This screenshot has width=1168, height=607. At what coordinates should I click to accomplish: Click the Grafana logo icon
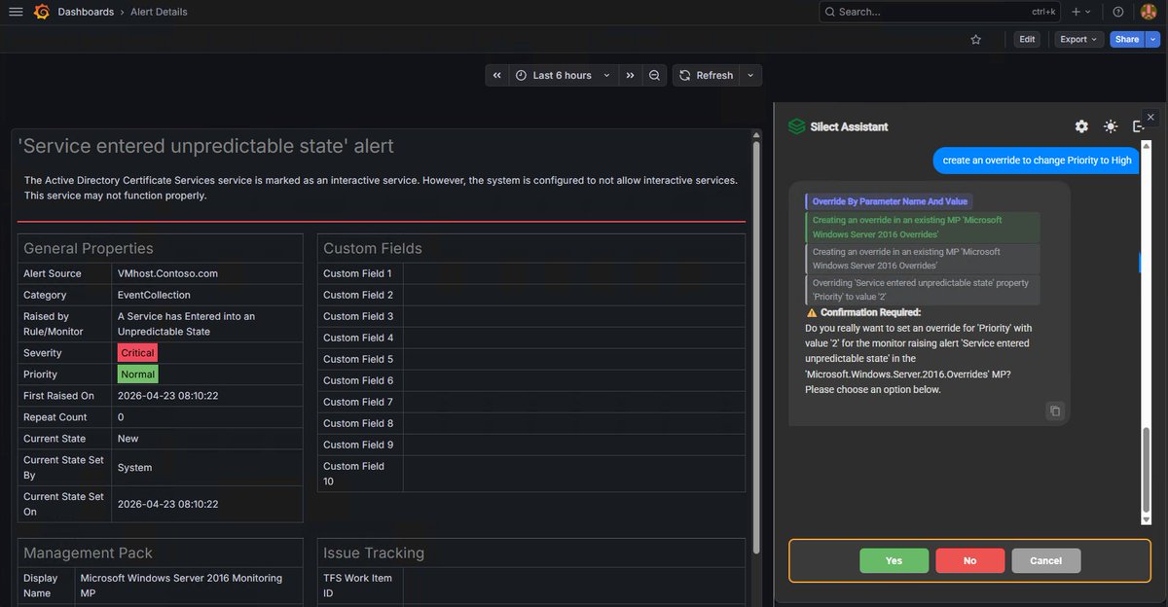[42, 12]
